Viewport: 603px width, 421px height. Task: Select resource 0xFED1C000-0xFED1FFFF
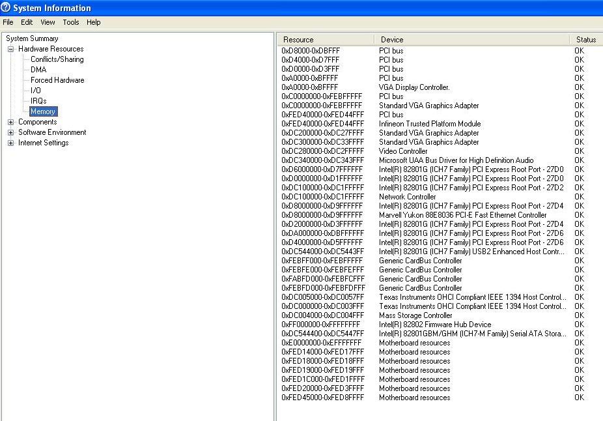(x=322, y=379)
